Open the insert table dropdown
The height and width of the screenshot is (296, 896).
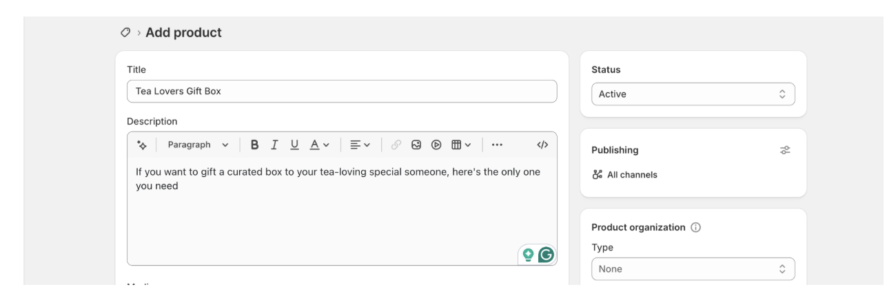pyautogui.click(x=461, y=145)
